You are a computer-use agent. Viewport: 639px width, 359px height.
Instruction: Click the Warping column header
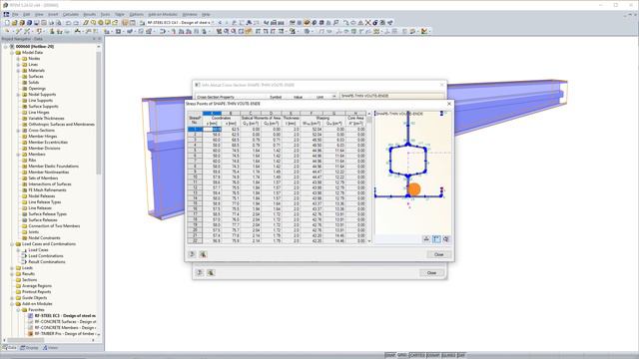point(322,118)
